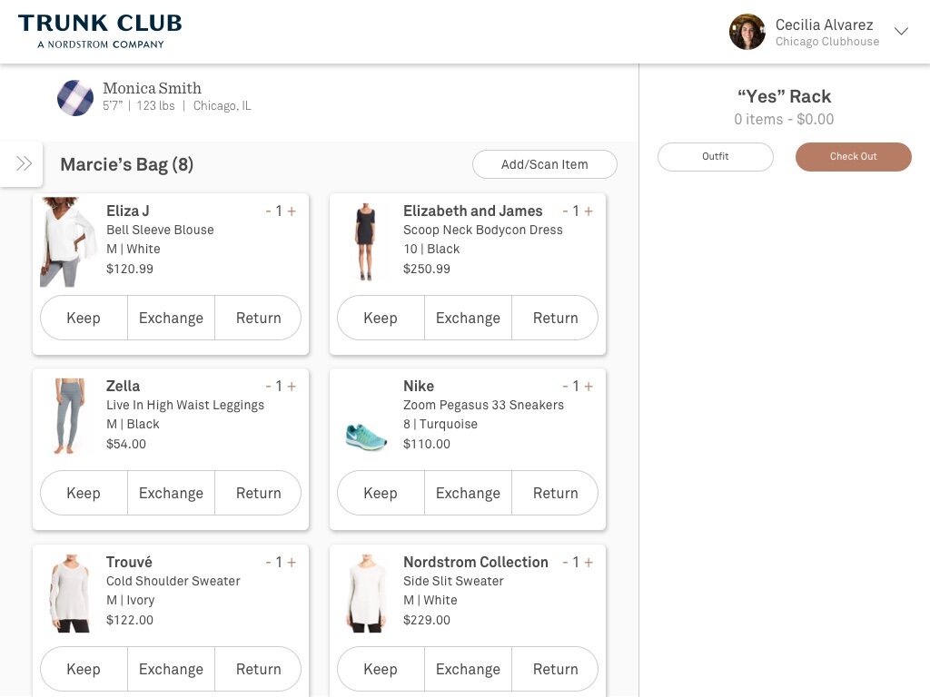This screenshot has height=697, width=930.
Task: Click the $120.99 blouse price
Action: pyautogui.click(x=129, y=269)
